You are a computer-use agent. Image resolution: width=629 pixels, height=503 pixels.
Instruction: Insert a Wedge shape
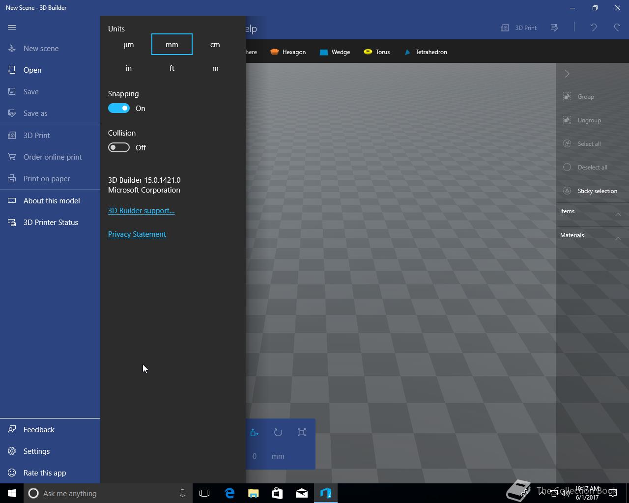[335, 52]
